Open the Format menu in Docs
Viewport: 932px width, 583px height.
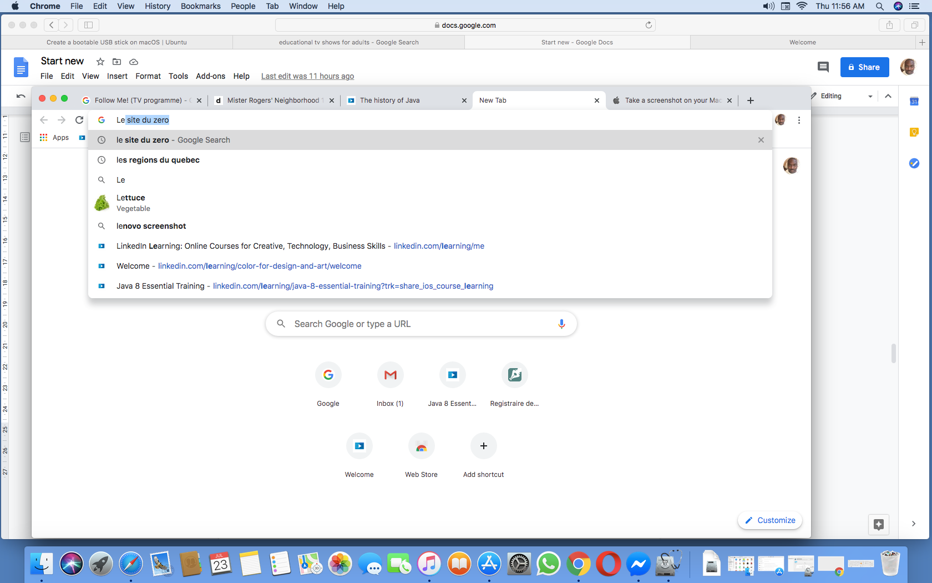point(148,76)
